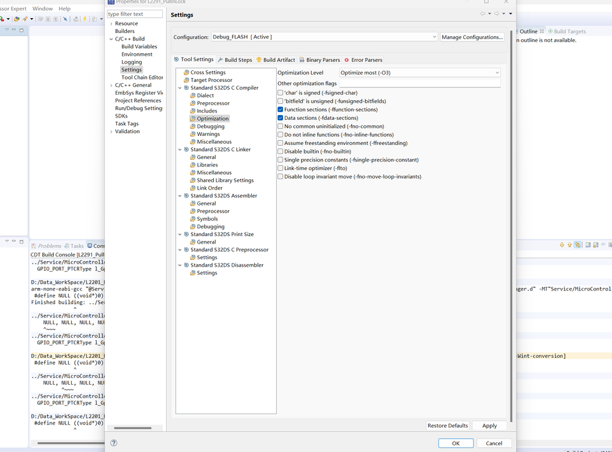The image size is (612, 452).
Task: Expand Resource tree node
Action: tap(111, 24)
